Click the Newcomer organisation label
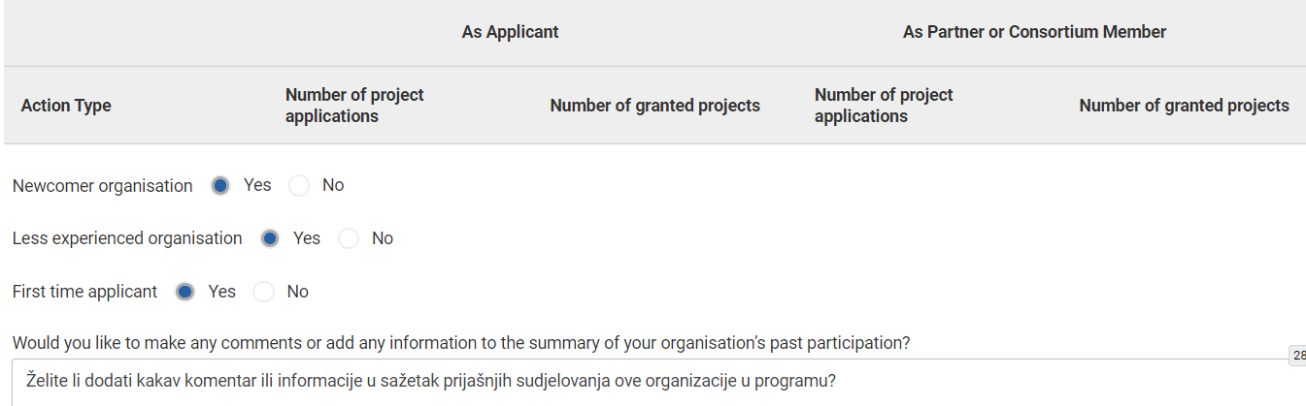The width and height of the screenshot is (1306, 406). click(x=102, y=186)
